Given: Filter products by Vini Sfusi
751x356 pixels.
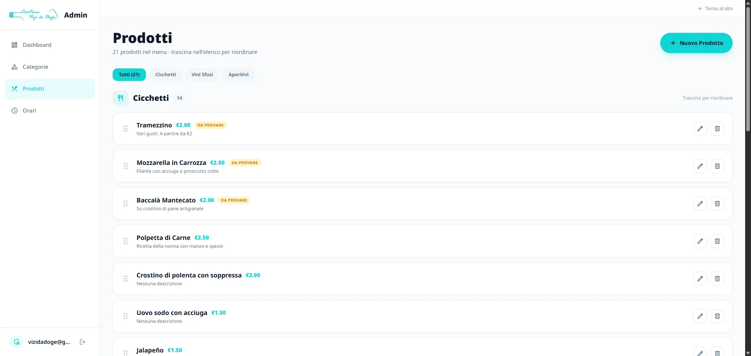Looking at the screenshot, I should [202, 75].
